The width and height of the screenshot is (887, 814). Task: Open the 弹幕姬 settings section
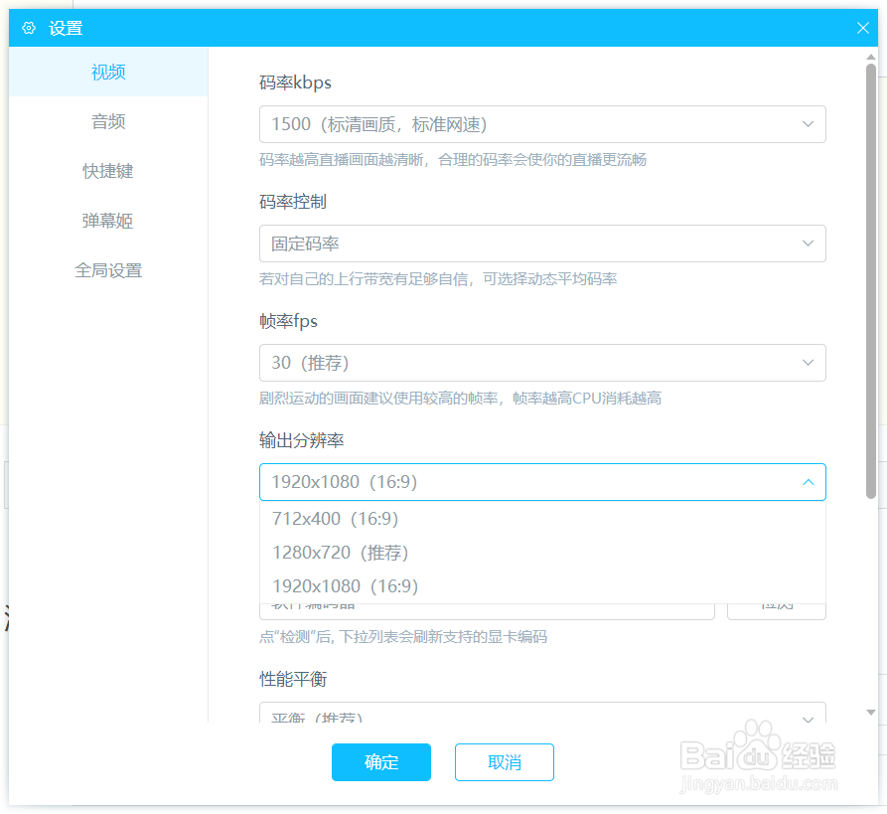pyautogui.click(x=107, y=221)
